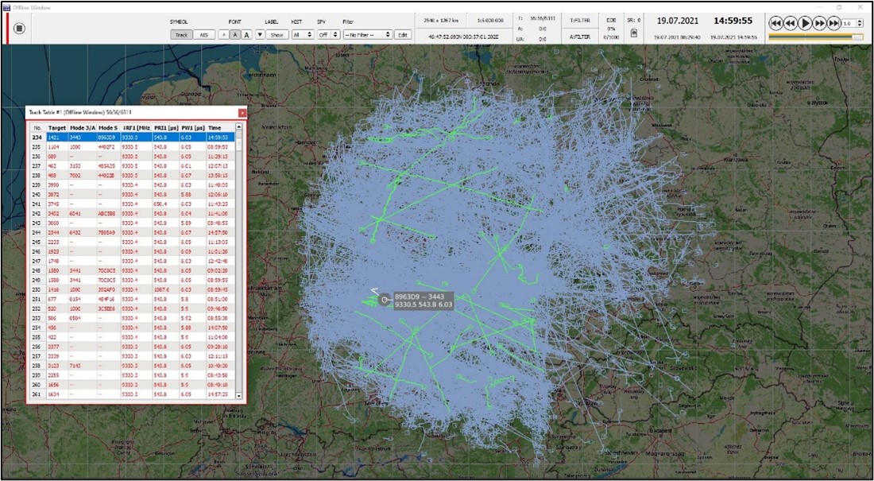Restore the Offline Window
Image resolution: width=874 pixels, height=481 pixels.
point(839,6)
